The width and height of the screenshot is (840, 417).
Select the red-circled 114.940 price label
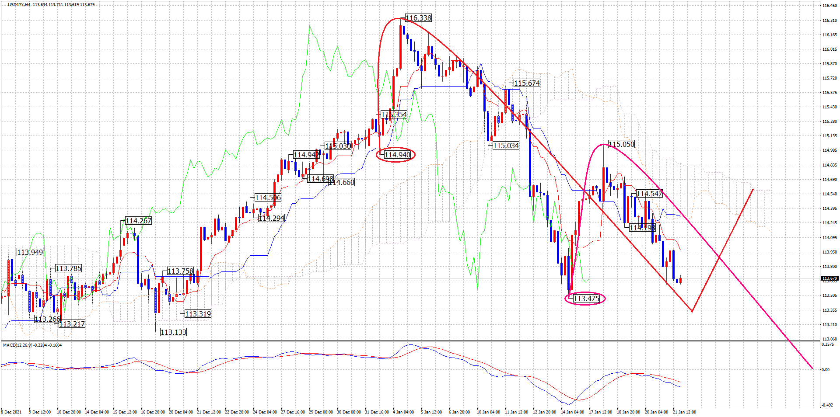click(397, 155)
